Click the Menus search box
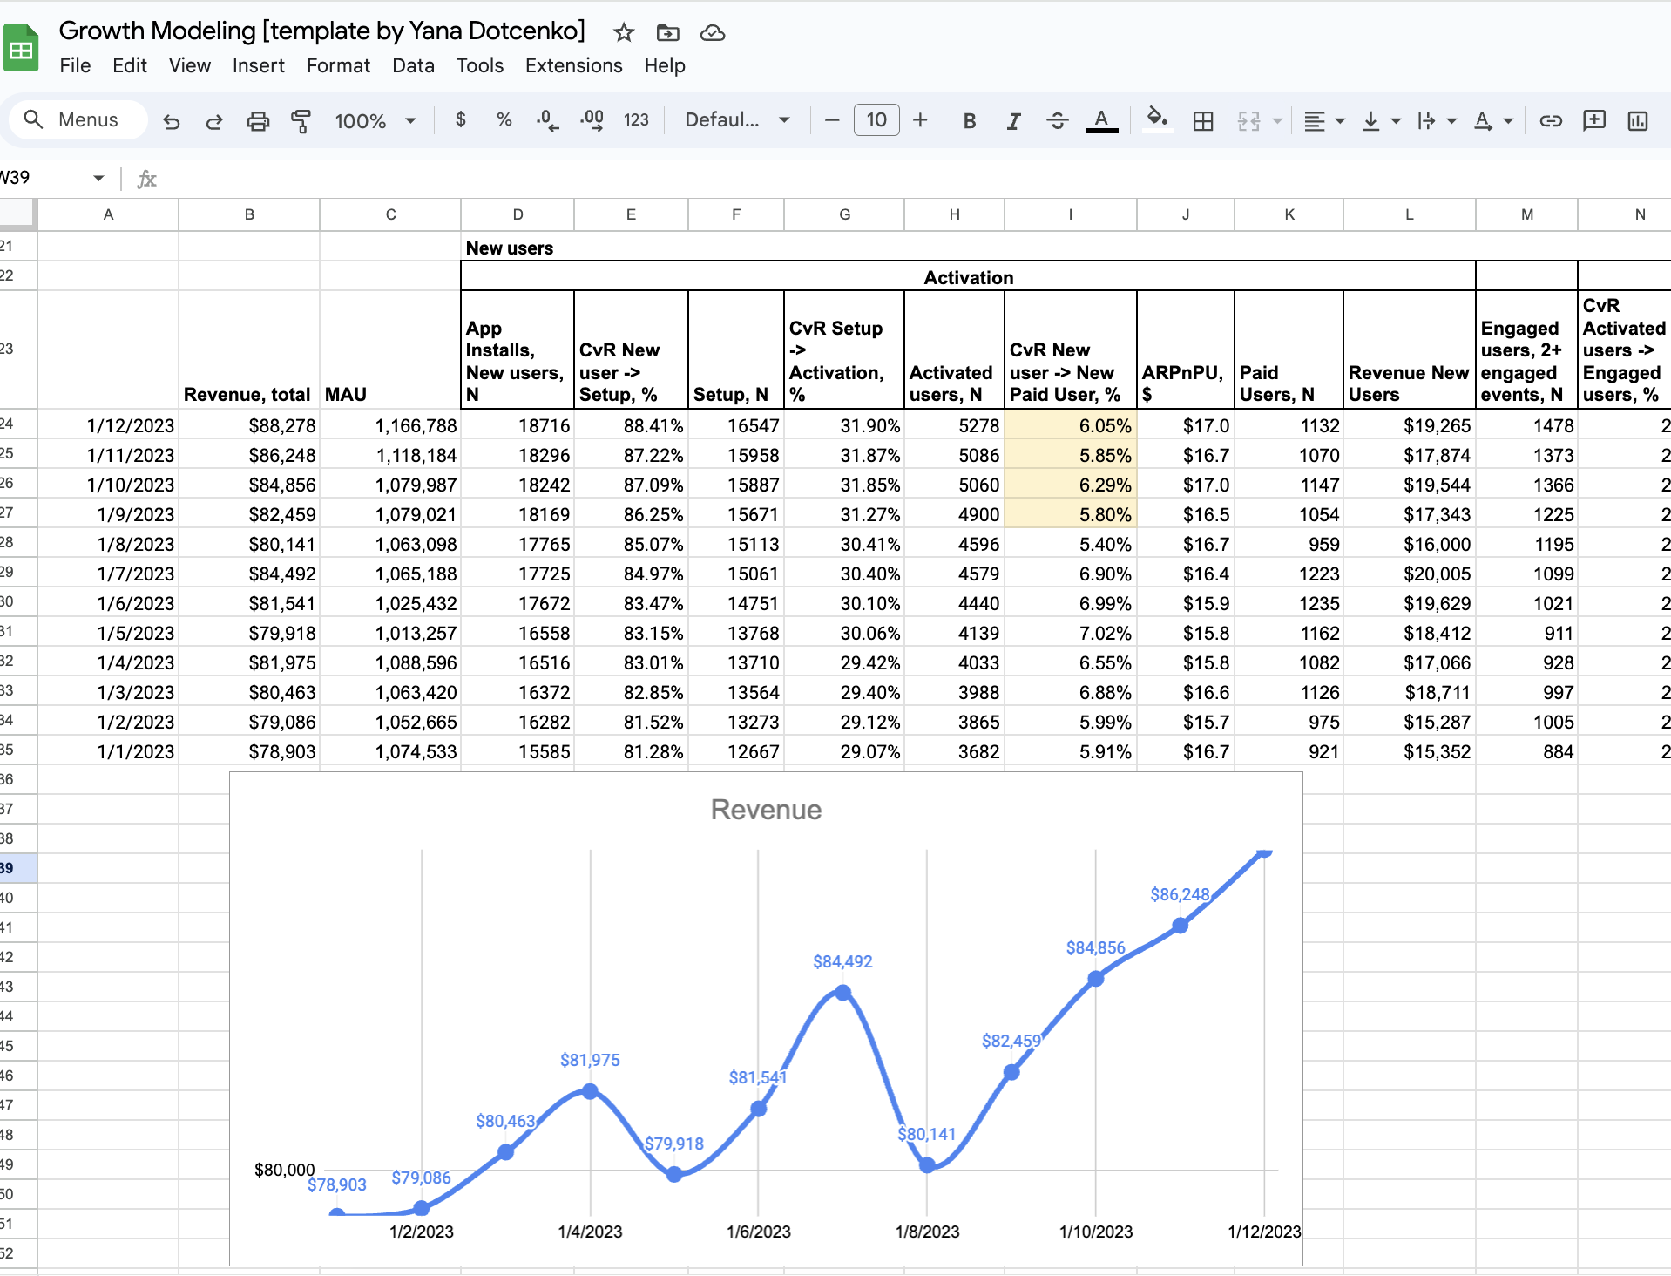 tap(78, 120)
